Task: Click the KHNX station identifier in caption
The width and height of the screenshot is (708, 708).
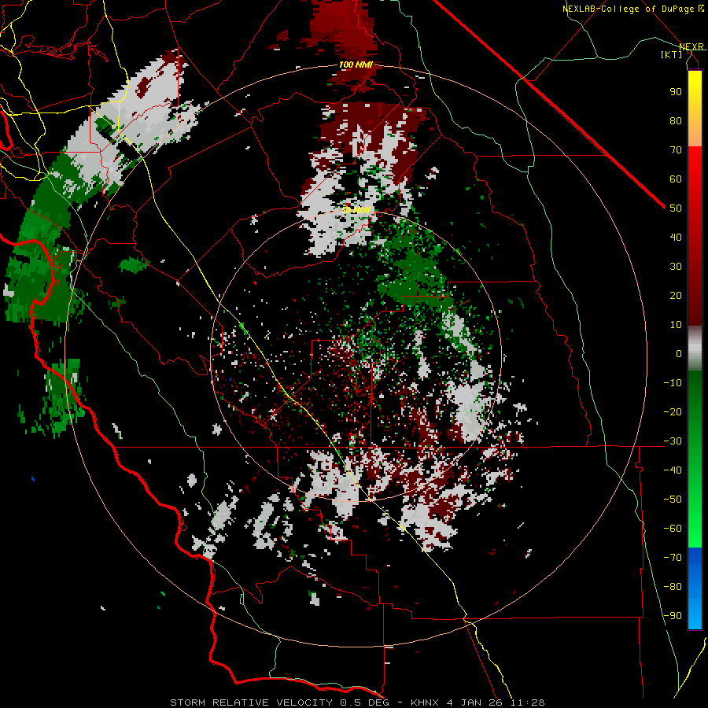Action: click(425, 702)
